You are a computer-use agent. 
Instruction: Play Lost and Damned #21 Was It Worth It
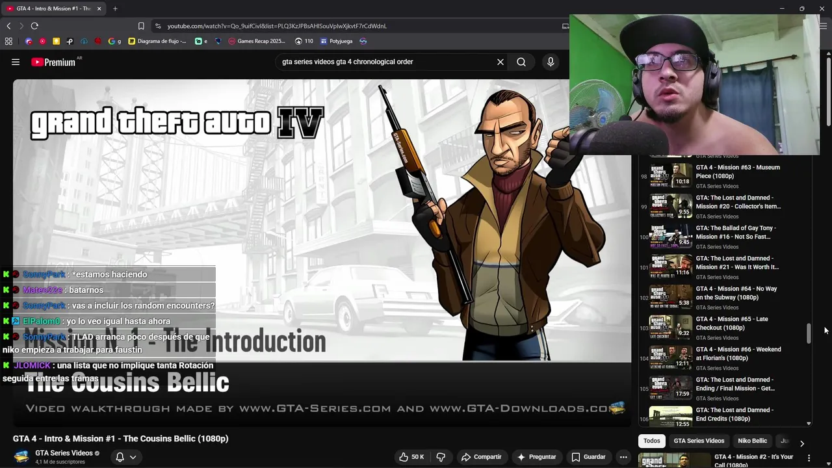[721, 266]
